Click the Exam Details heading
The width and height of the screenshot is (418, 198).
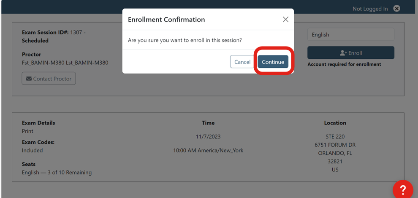tap(38, 123)
